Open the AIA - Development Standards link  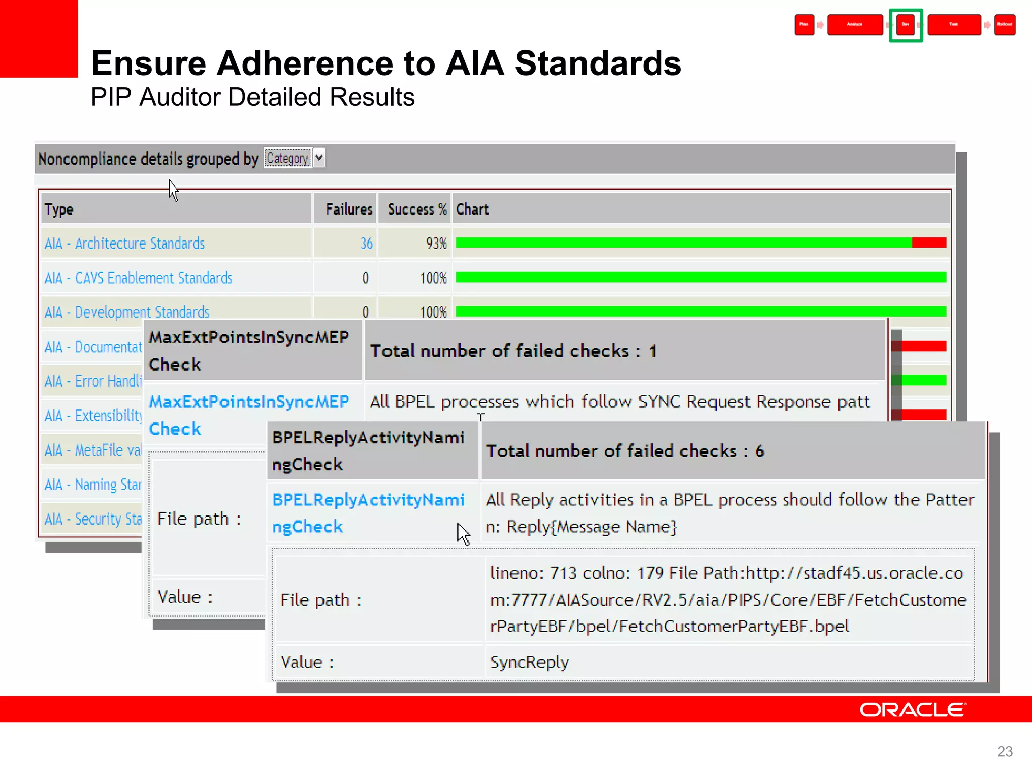tap(127, 312)
